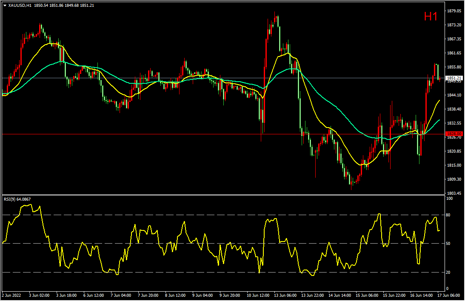This screenshot has height=301, width=465.
Task: Select the 9 Jun 04:00 time label
Action: [x=203, y=295]
